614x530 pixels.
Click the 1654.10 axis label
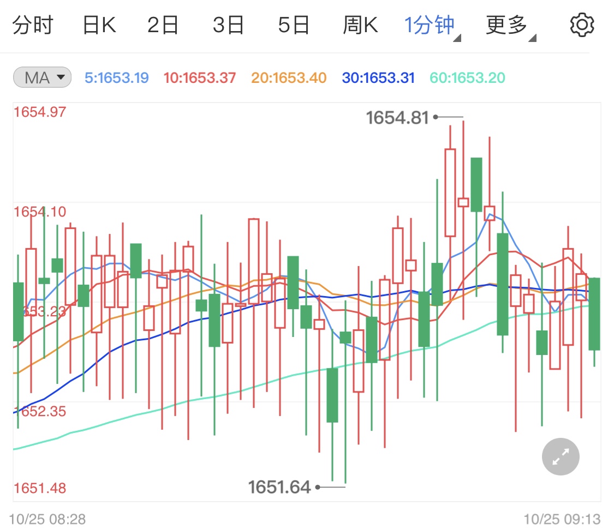click(40, 212)
